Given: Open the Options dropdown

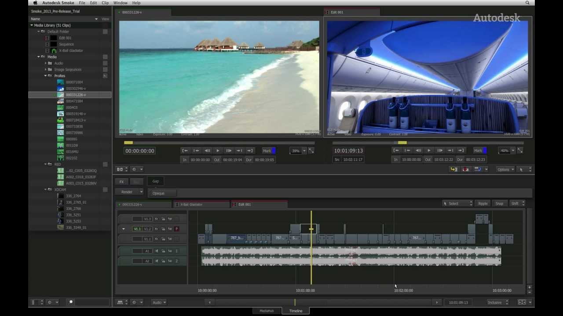Looking at the screenshot, I should pyautogui.click(x=505, y=169).
